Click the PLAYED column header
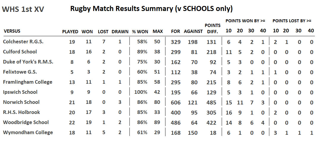319x146 pixels. pyautogui.click(x=70, y=31)
